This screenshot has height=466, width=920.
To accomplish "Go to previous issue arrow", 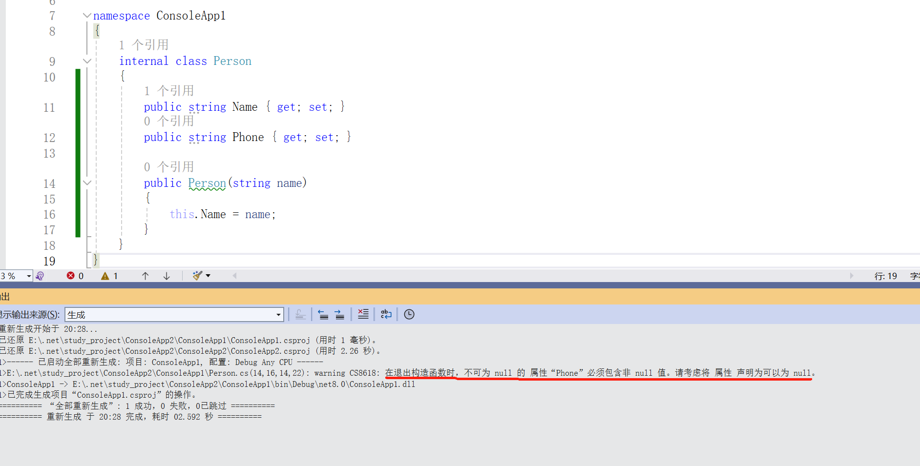I will click(146, 276).
